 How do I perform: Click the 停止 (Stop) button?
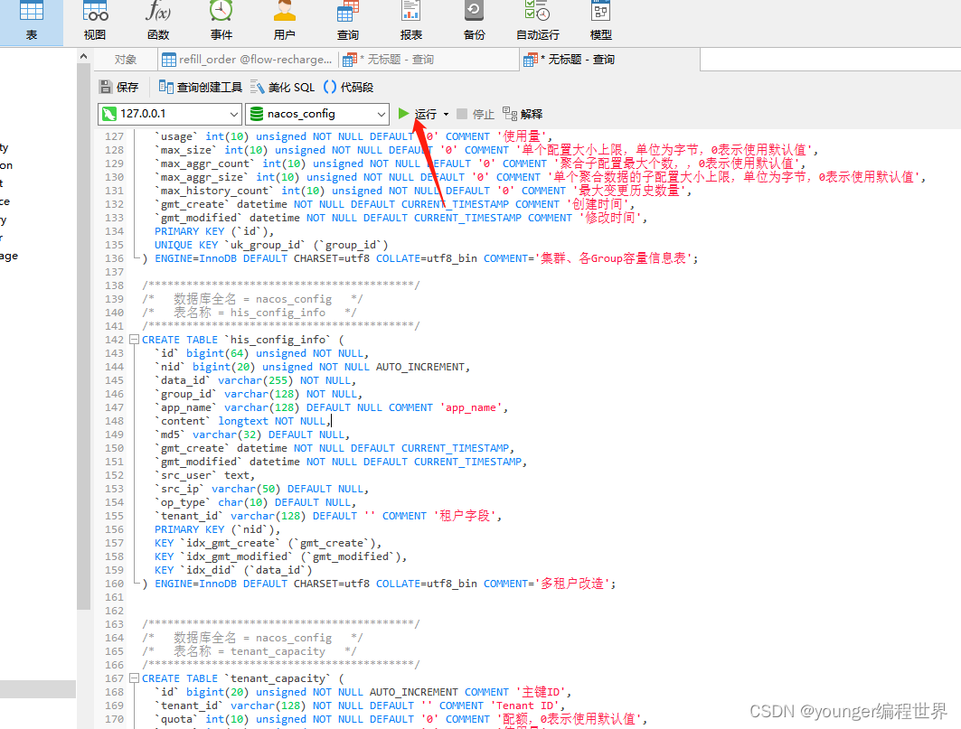tap(476, 114)
